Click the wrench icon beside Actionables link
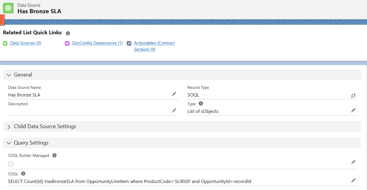 [x=129, y=43]
